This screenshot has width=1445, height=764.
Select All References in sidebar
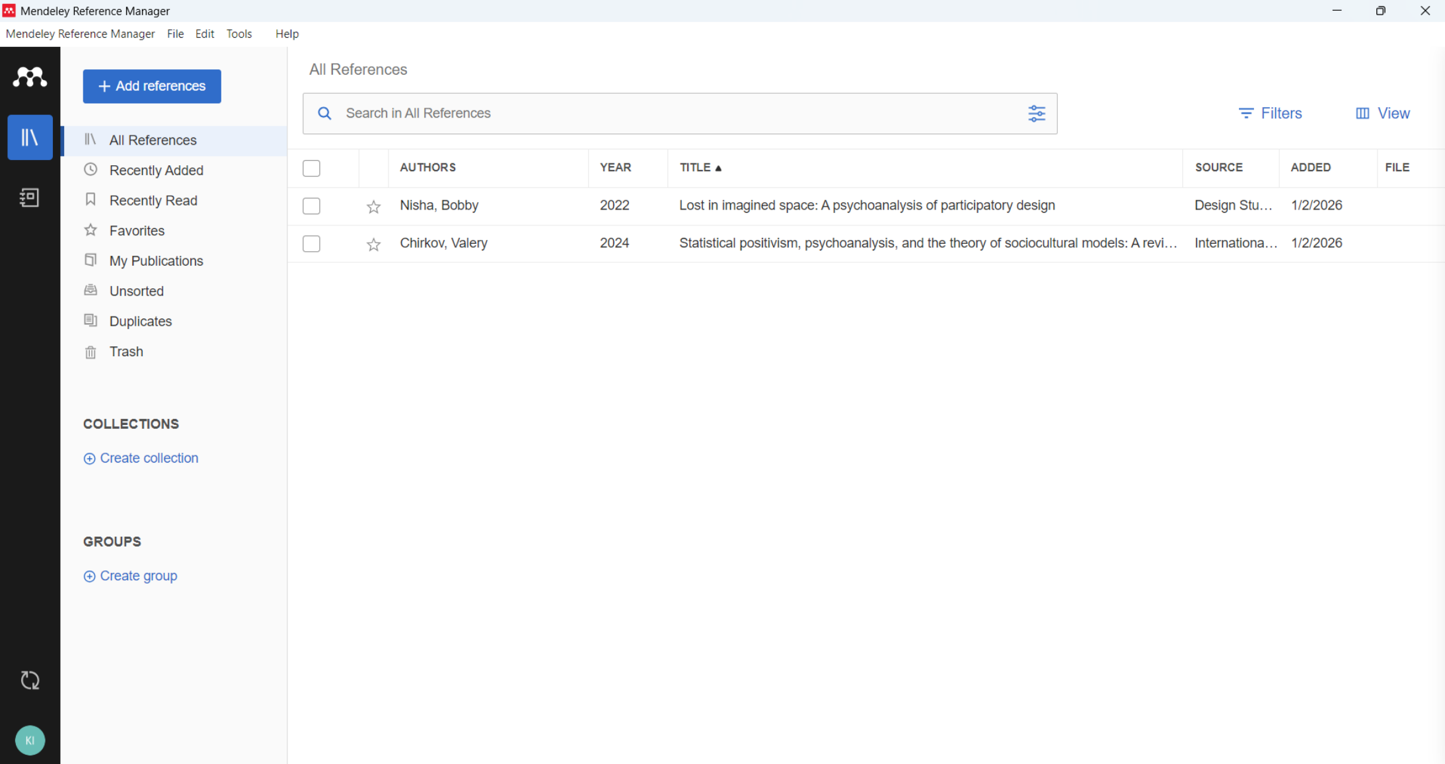[174, 140]
